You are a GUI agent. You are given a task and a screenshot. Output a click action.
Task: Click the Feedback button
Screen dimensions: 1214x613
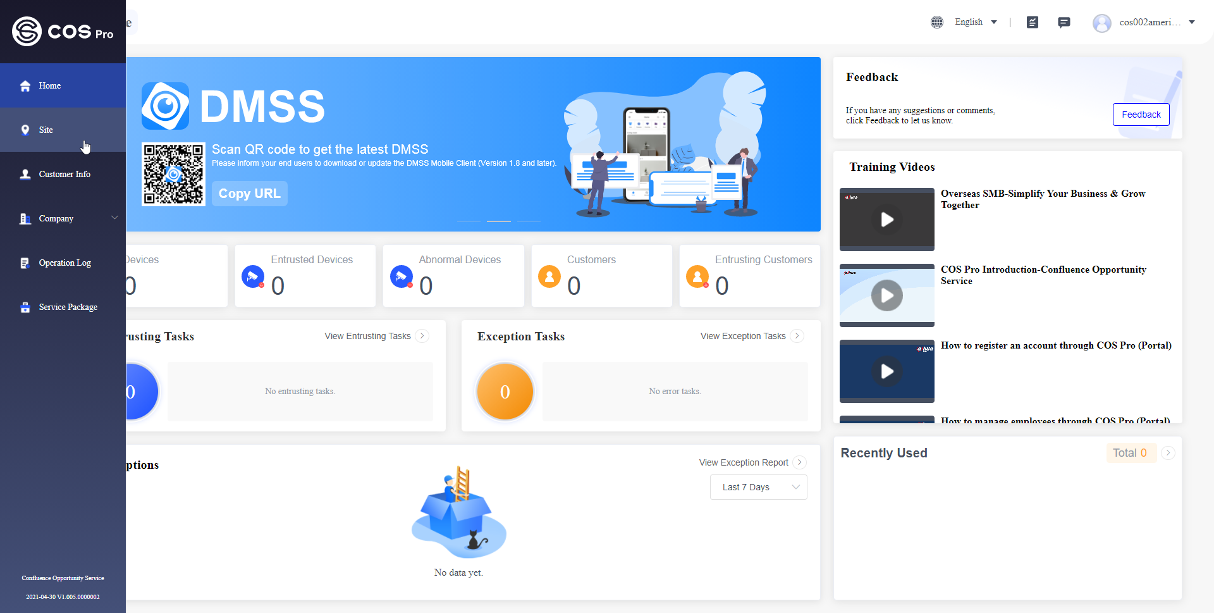(1141, 115)
